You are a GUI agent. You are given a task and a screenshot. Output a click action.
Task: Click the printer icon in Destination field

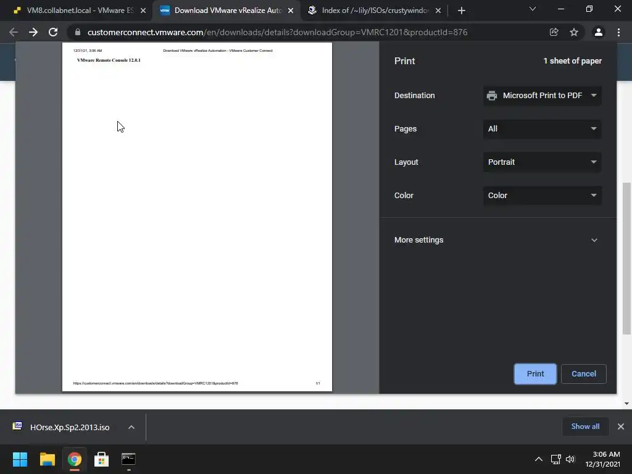492,96
